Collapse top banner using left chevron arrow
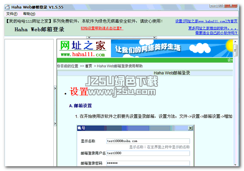Viewport: 244px width, 171px height. pos(89,37)
